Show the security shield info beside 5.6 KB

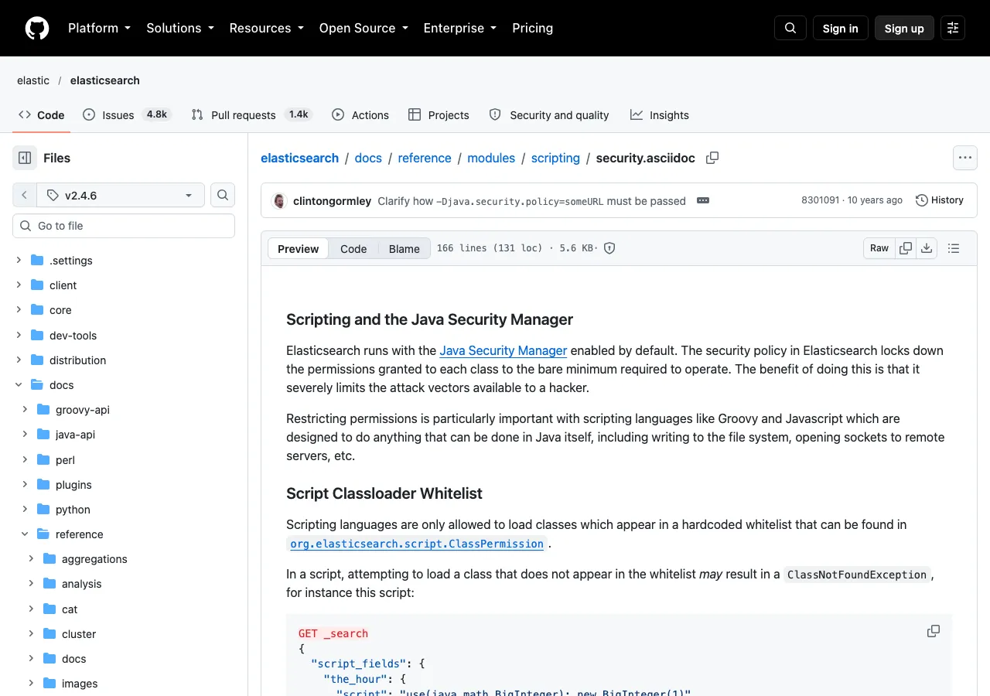pos(609,248)
